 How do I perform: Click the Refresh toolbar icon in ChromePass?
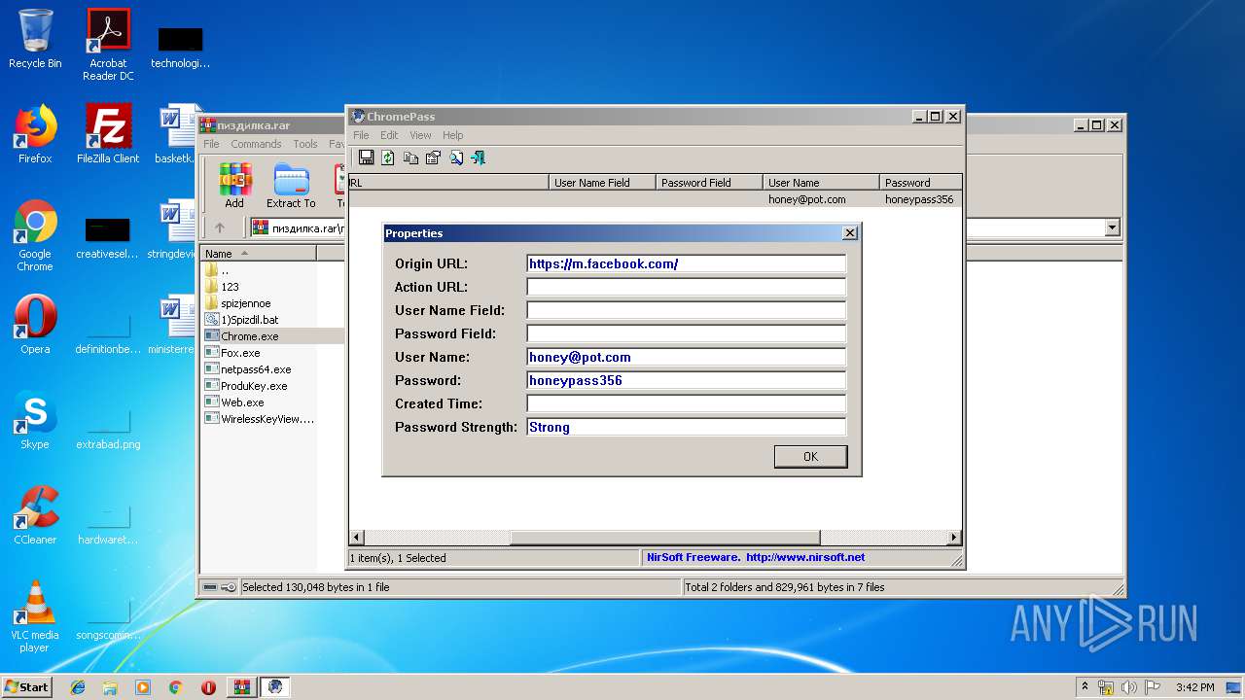388,157
